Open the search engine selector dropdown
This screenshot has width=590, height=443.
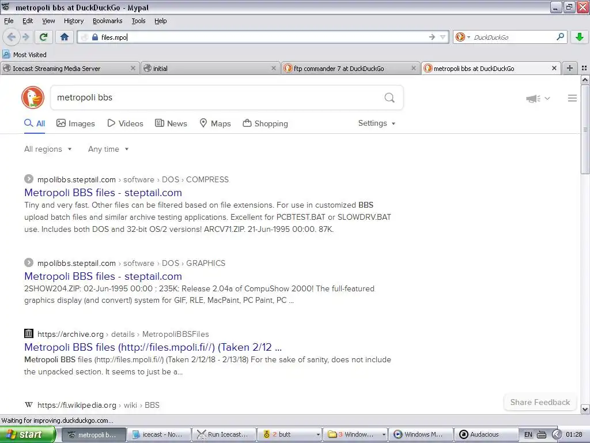(463, 37)
